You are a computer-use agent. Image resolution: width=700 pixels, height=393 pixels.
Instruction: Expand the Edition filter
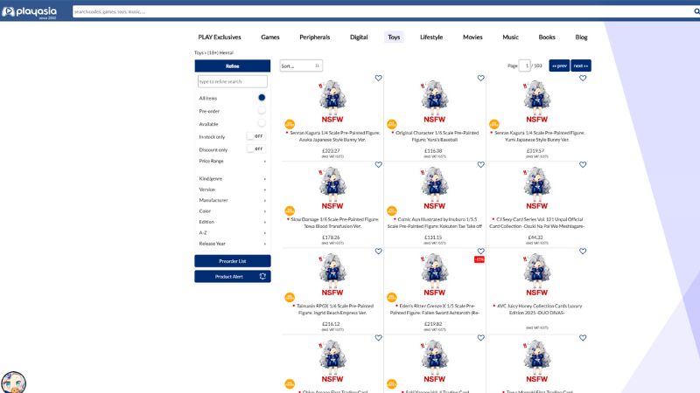(232, 222)
